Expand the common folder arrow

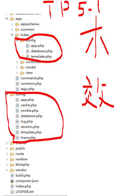coord(12,29)
